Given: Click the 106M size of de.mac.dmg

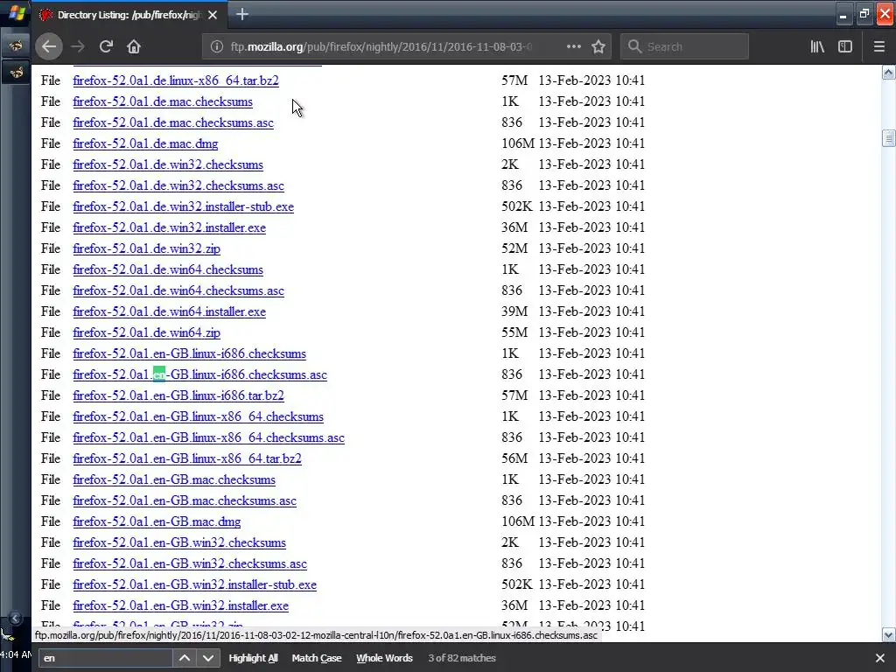Looking at the screenshot, I should point(518,143).
